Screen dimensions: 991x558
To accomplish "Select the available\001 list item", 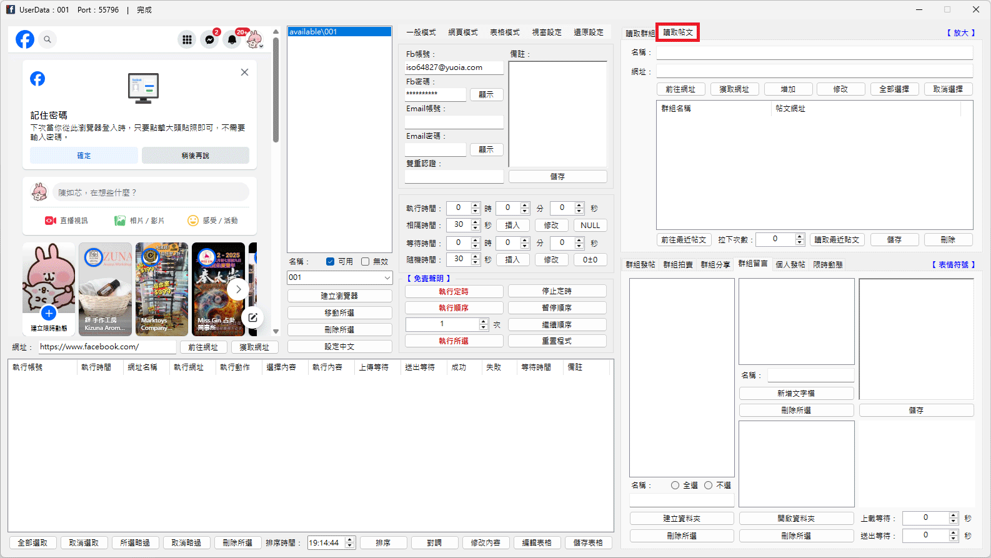I will 339,32.
